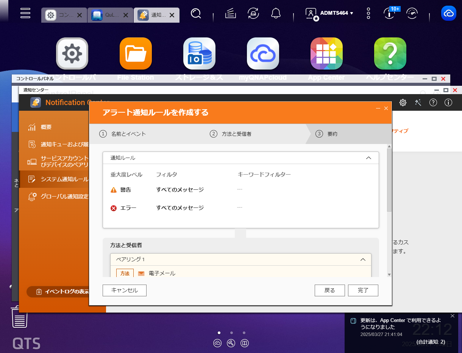Image resolution: width=462 pixels, height=353 pixels.
Task: Open the info icon with 10+ badge
Action: [x=389, y=13]
